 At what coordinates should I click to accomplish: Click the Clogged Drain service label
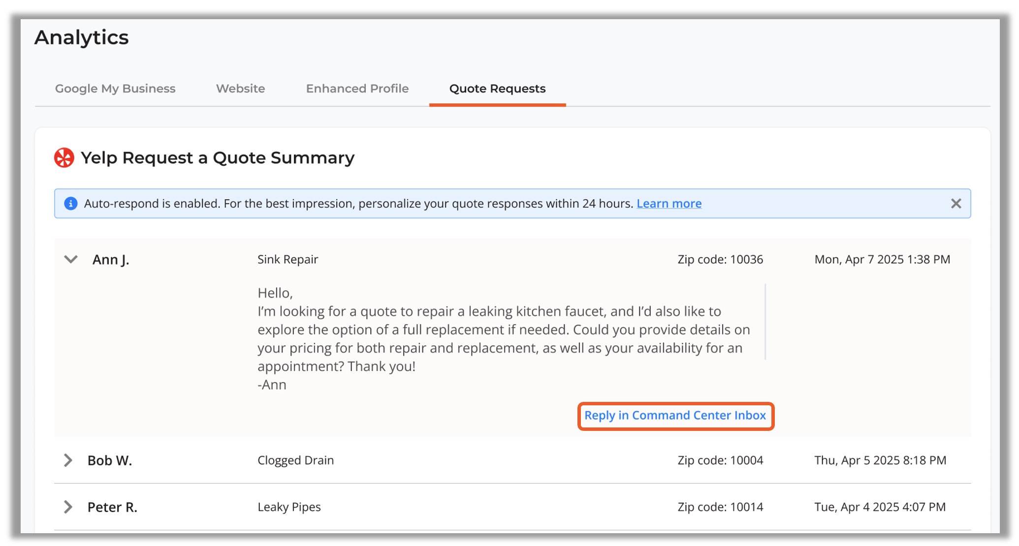pyautogui.click(x=296, y=460)
